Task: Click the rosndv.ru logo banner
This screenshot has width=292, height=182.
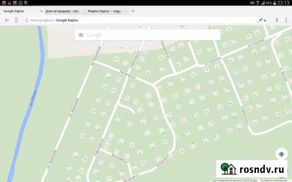Action: [252, 169]
